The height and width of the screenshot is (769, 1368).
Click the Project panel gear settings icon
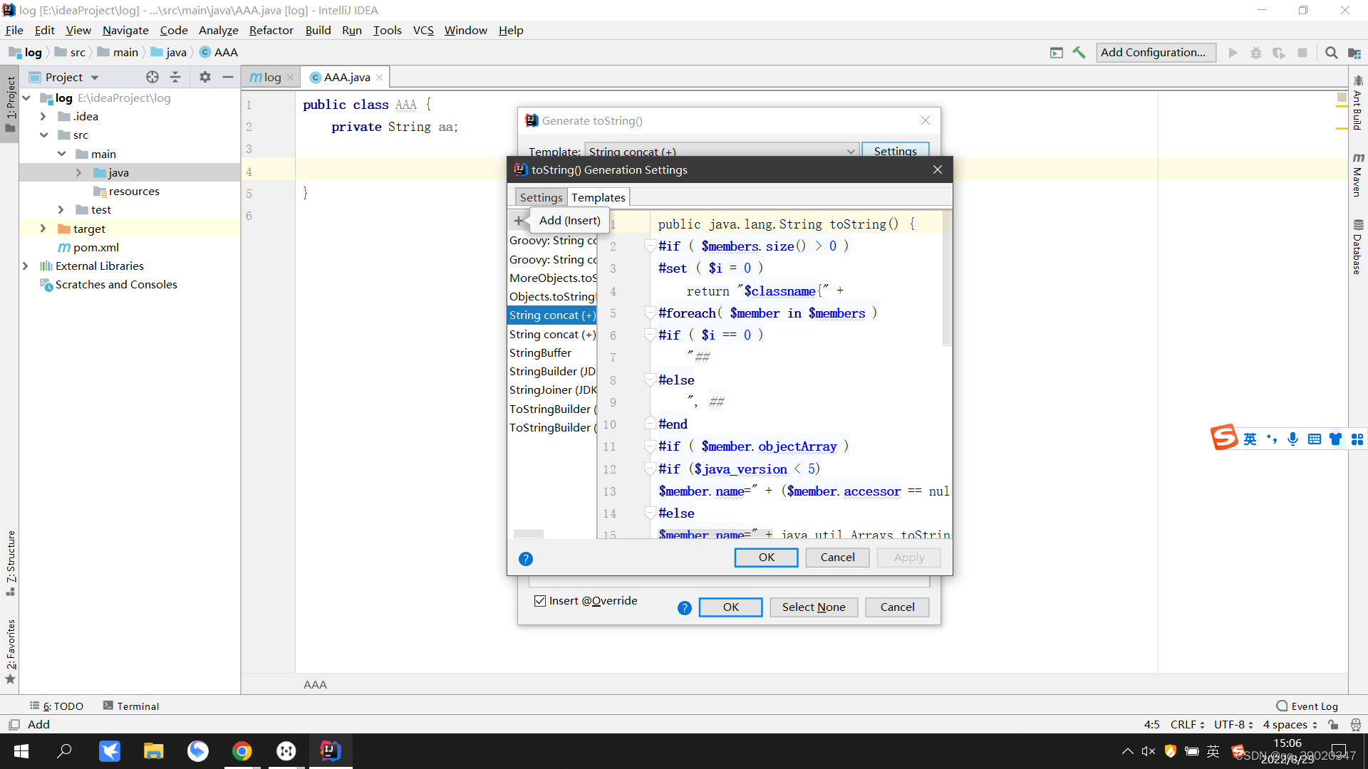pyautogui.click(x=205, y=77)
